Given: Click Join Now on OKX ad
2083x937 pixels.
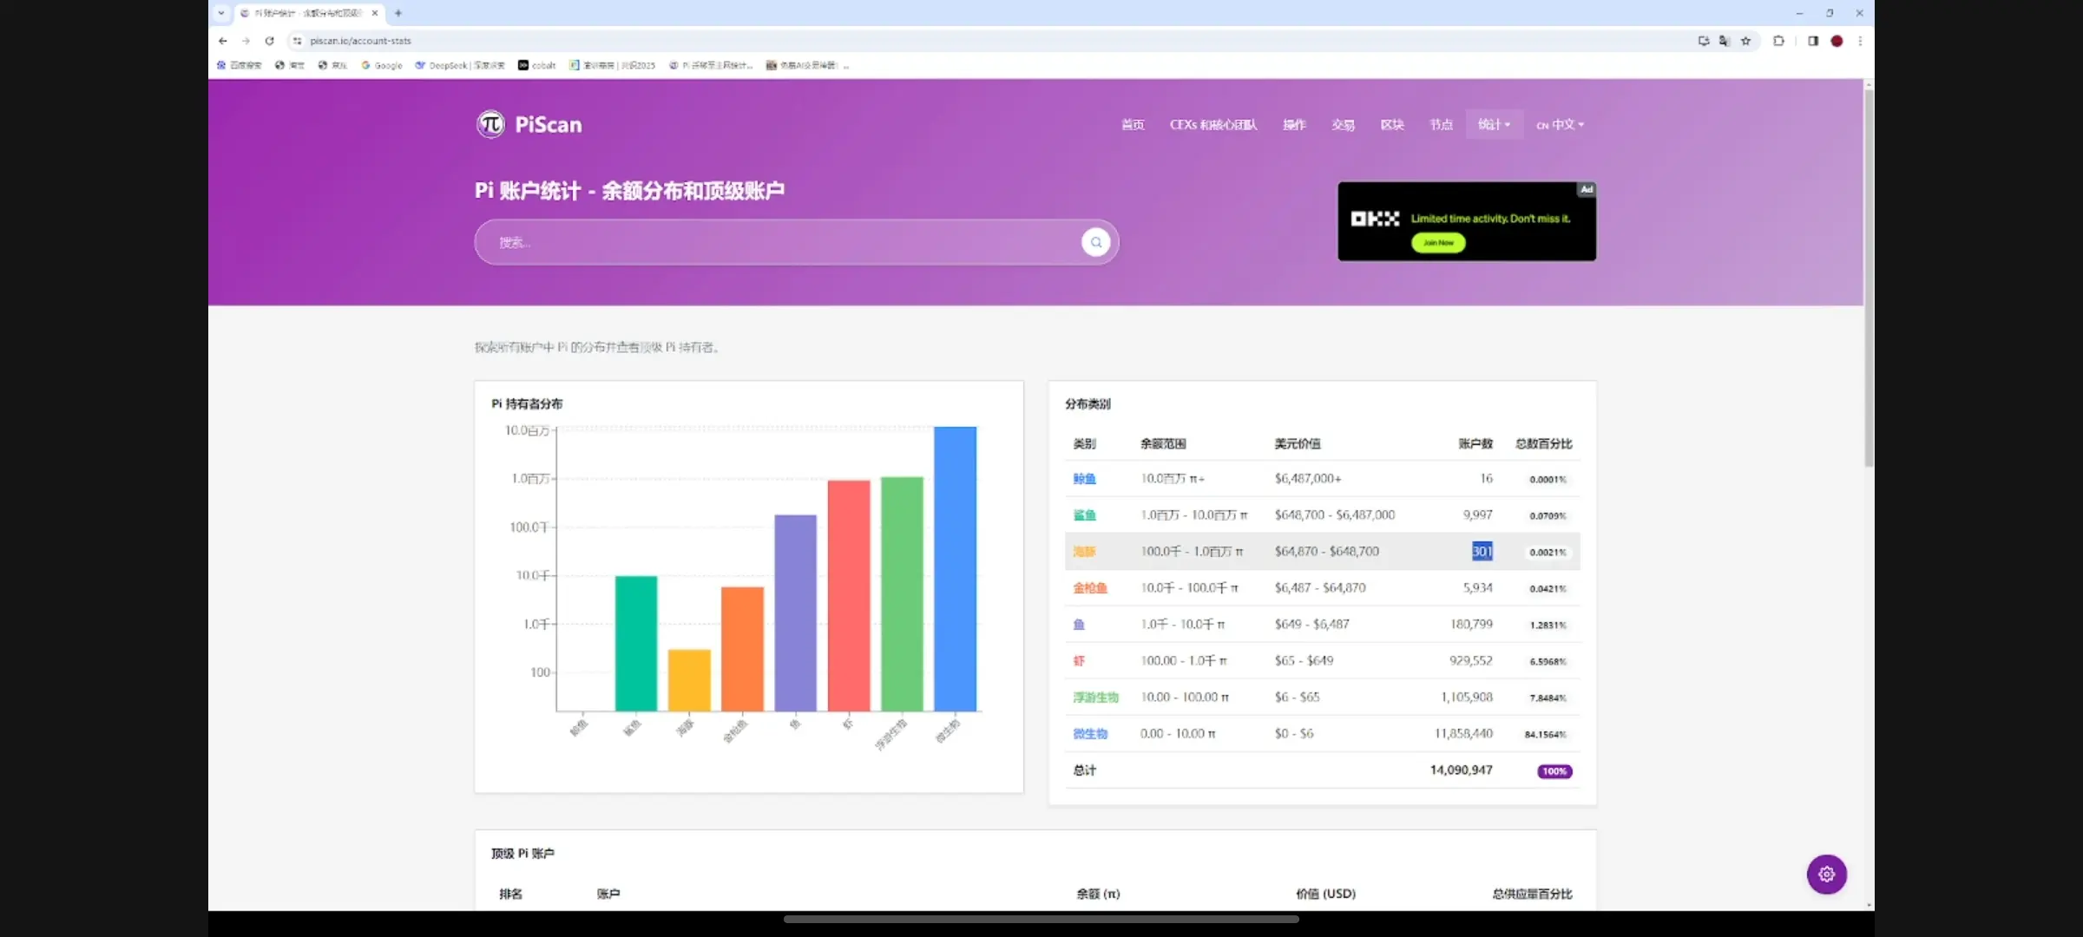Looking at the screenshot, I should coord(1438,243).
